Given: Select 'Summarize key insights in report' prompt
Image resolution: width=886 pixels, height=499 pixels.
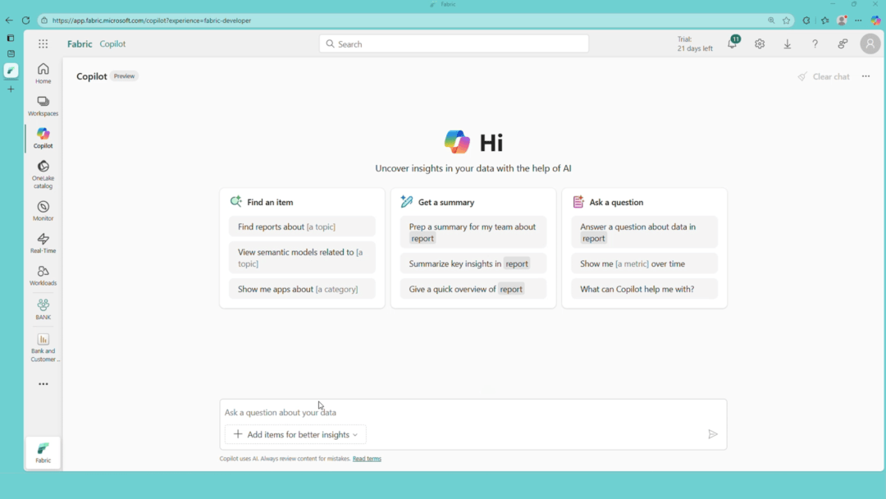Looking at the screenshot, I should point(473,263).
